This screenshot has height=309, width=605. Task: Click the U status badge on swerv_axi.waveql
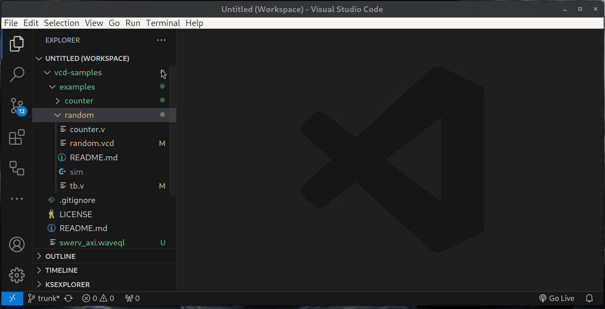pos(163,243)
